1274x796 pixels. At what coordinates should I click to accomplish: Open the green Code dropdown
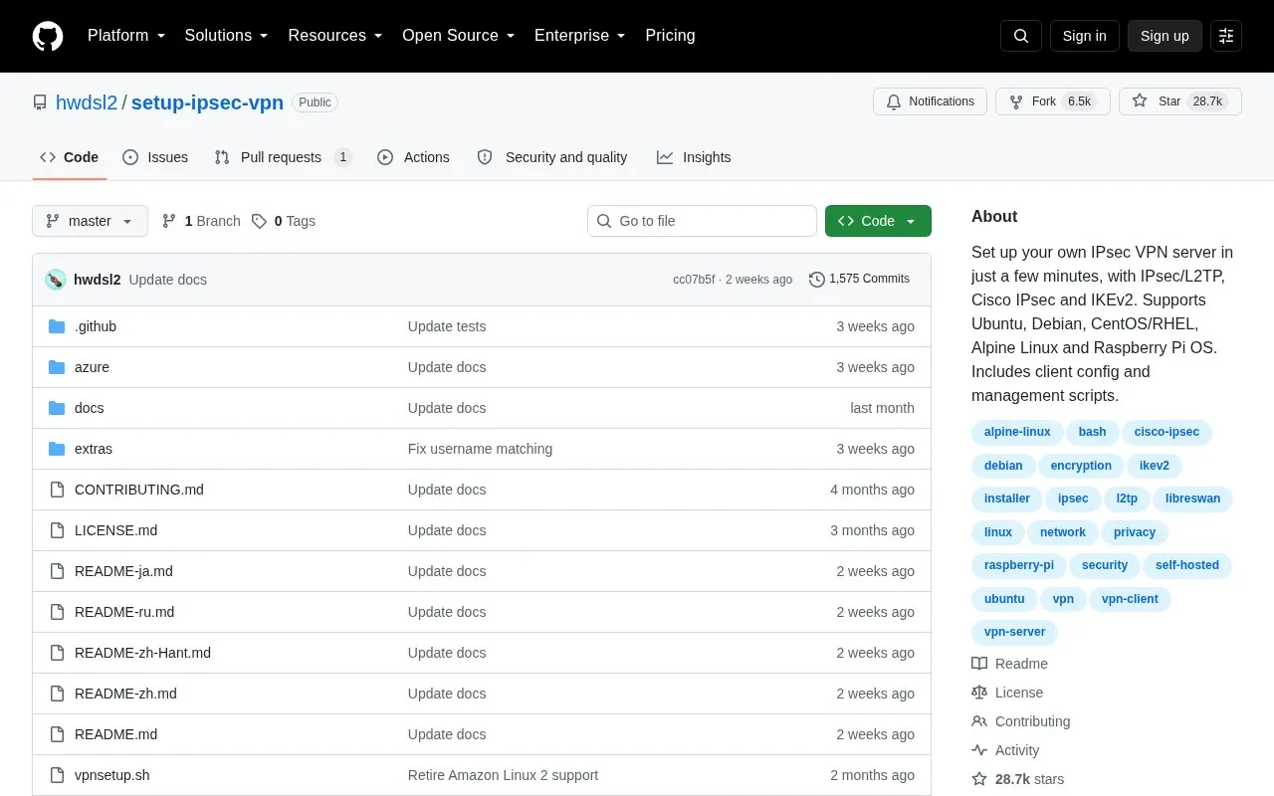coord(878,221)
